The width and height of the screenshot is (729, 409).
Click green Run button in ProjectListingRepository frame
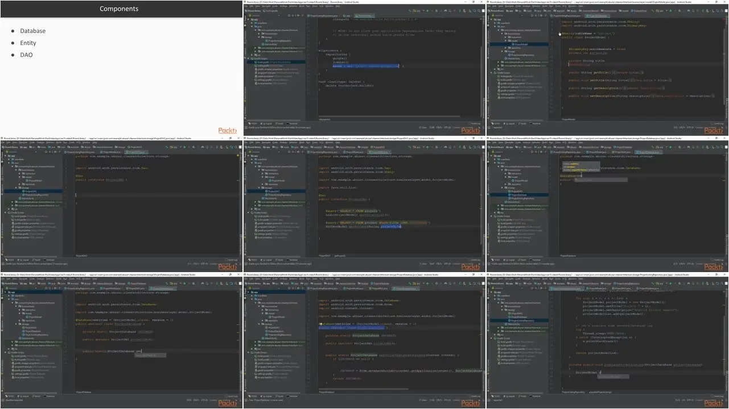670,283
